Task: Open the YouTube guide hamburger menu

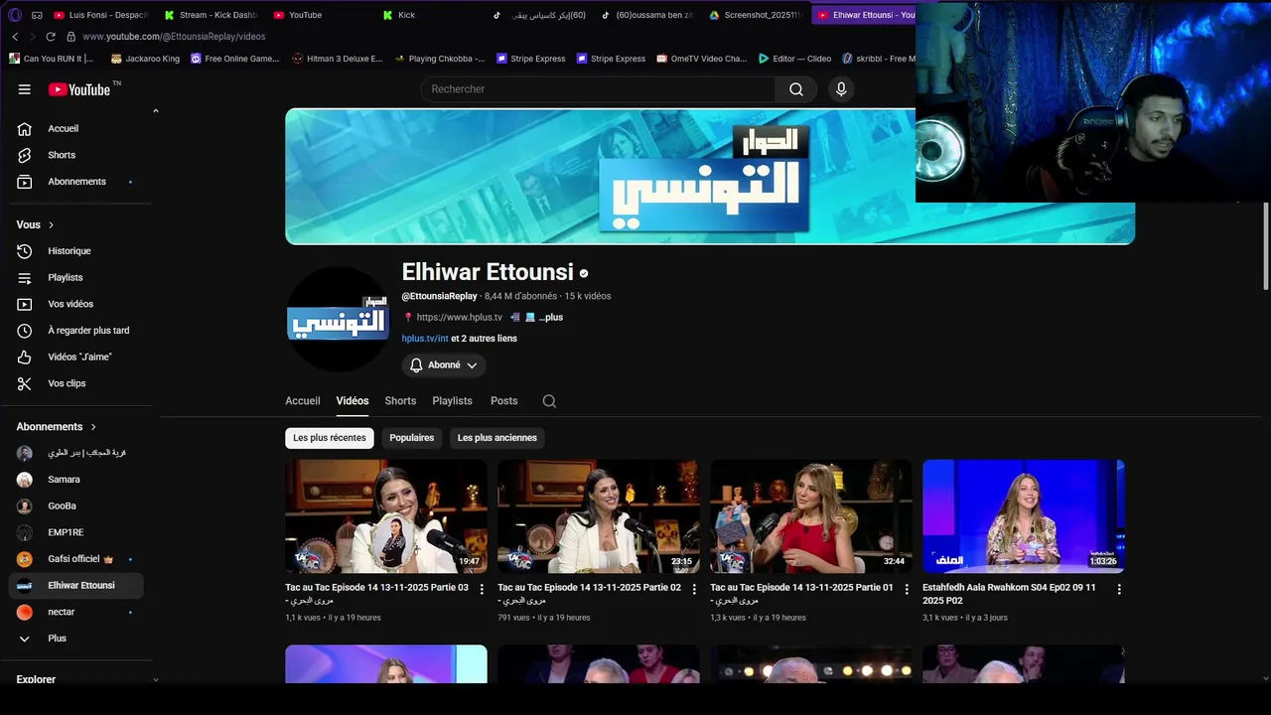Action: (x=25, y=89)
